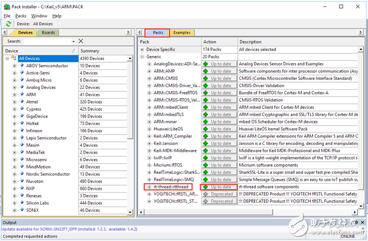Click the packs list scroll-down arrow
Viewport: 368px width, 241px height.
pos(360,206)
